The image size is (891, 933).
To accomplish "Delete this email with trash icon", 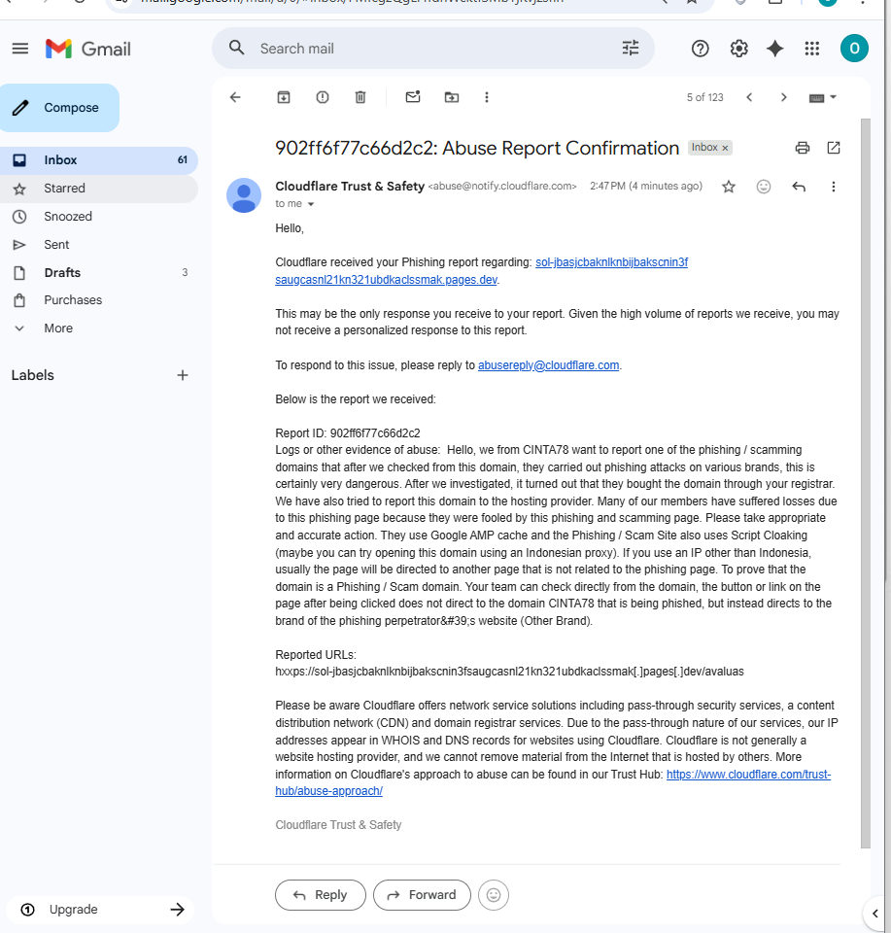I will [x=360, y=97].
